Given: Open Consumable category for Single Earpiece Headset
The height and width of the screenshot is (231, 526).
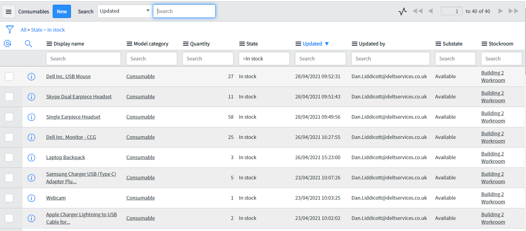Looking at the screenshot, I should pos(141,117).
